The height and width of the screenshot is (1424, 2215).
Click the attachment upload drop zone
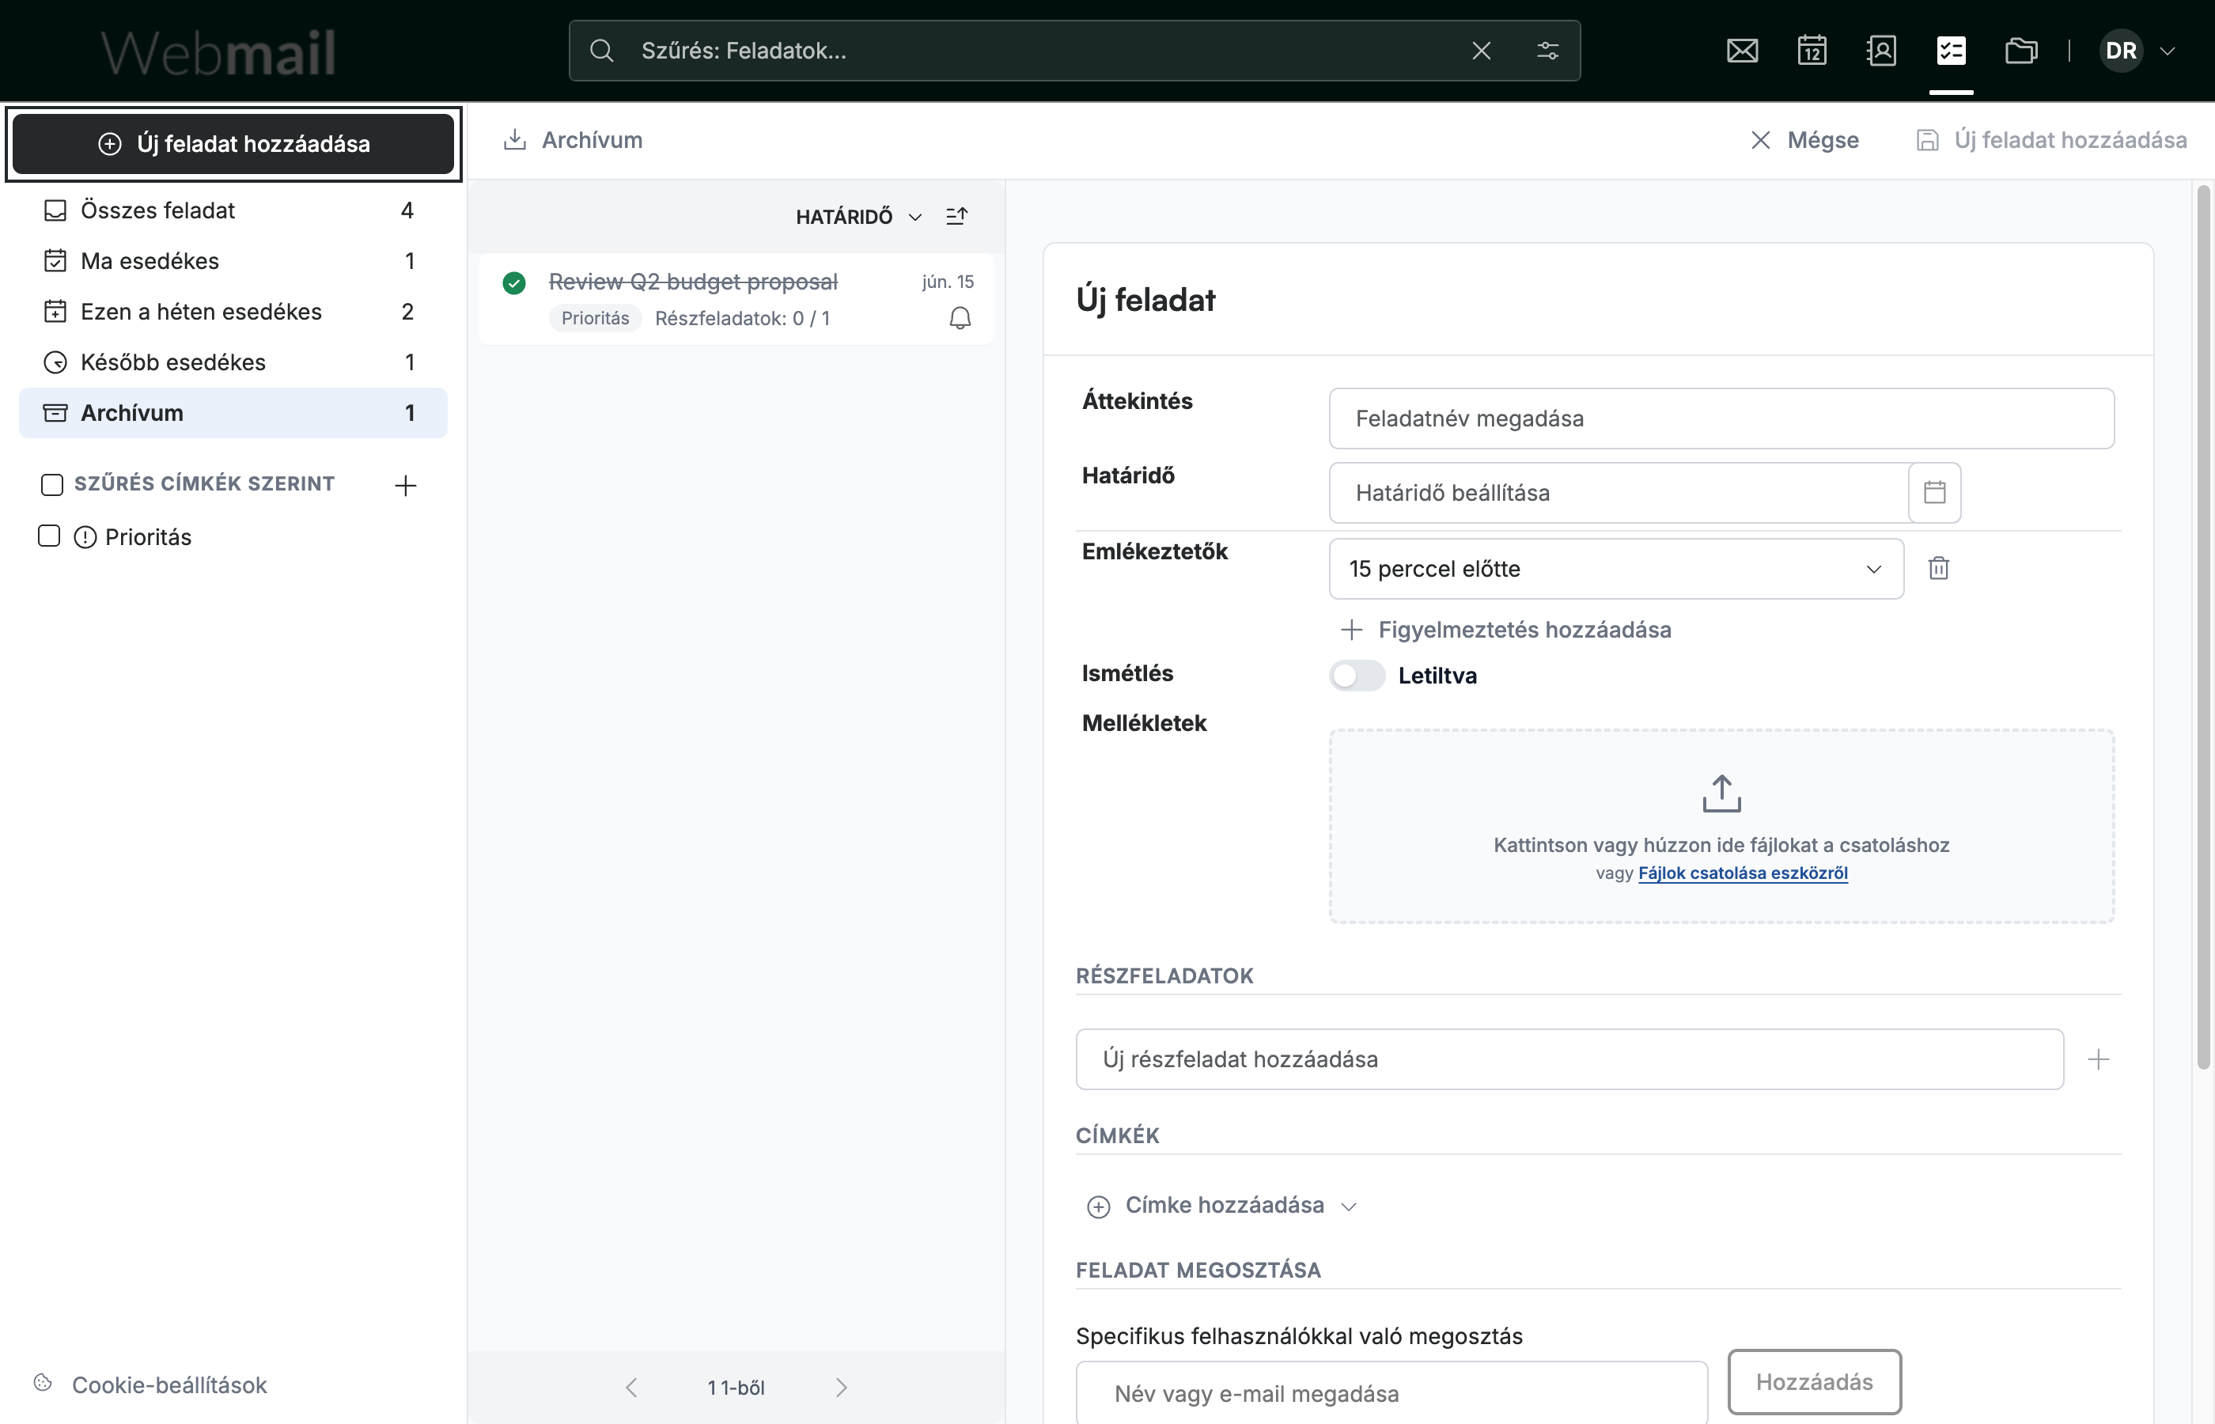pyautogui.click(x=1721, y=826)
